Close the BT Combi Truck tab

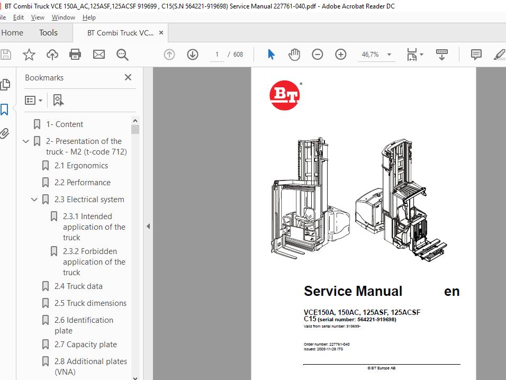(x=161, y=33)
